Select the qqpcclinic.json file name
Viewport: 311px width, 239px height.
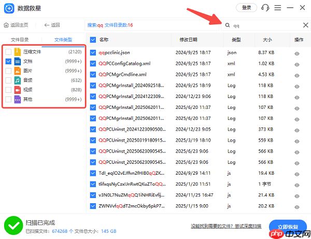click(114, 52)
